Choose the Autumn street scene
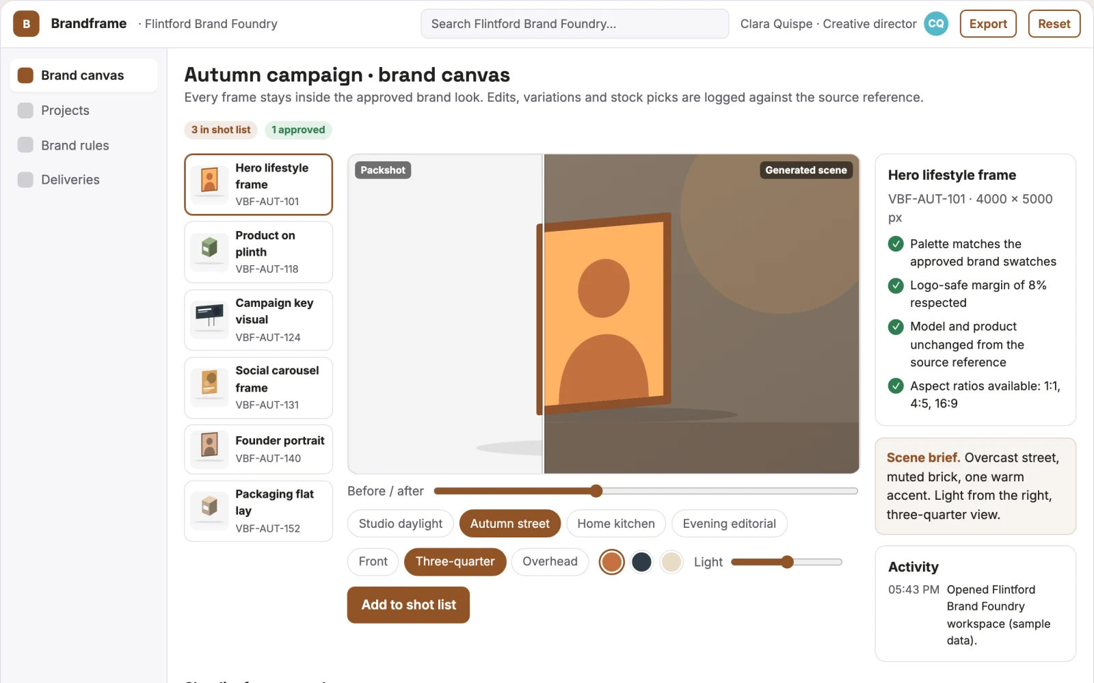The image size is (1094, 683). pos(510,524)
